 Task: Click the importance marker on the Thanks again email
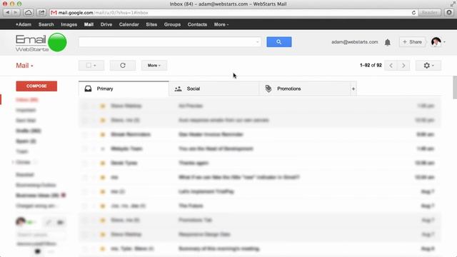point(103,163)
